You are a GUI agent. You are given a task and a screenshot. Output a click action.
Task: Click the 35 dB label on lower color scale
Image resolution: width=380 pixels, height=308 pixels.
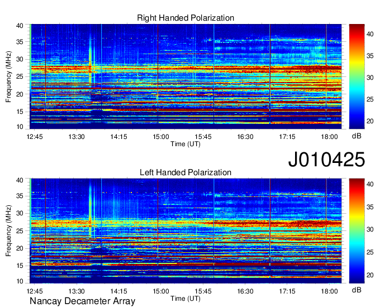click(x=370, y=207)
